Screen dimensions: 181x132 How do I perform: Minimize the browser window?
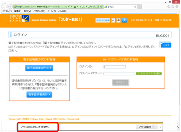point(166,2)
